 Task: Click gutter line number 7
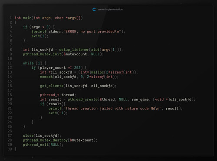click(x=11, y=45)
